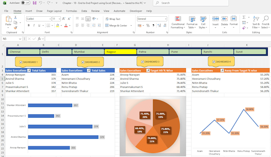Click the Find & Select magnifier icon

[x=266, y=19]
